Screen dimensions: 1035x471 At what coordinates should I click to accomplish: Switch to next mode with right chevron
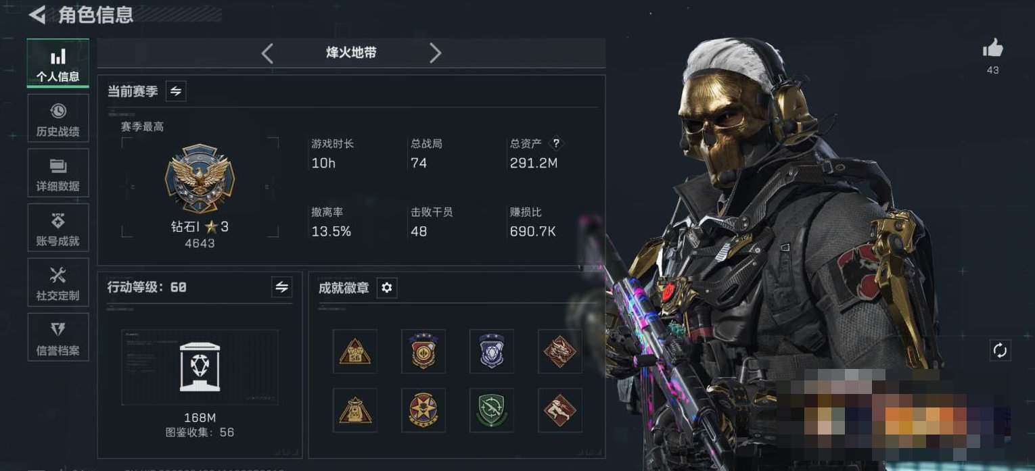[x=435, y=53]
